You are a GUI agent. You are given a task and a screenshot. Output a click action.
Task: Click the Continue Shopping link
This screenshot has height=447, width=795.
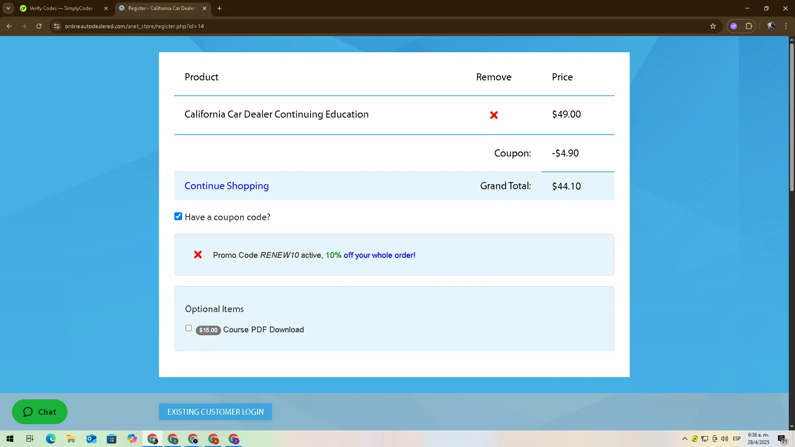click(x=226, y=186)
